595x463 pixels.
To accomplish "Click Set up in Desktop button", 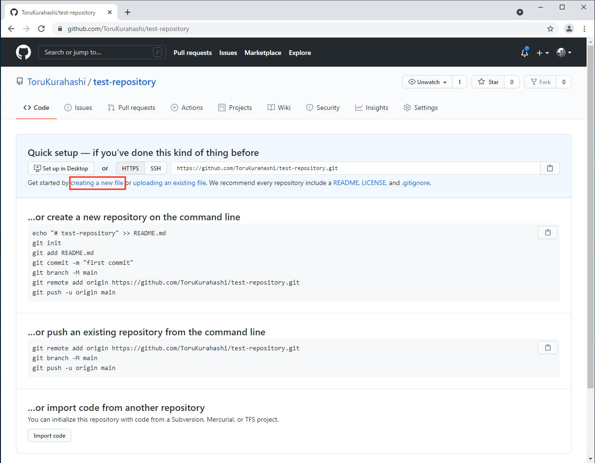I will pyautogui.click(x=61, y=168).
